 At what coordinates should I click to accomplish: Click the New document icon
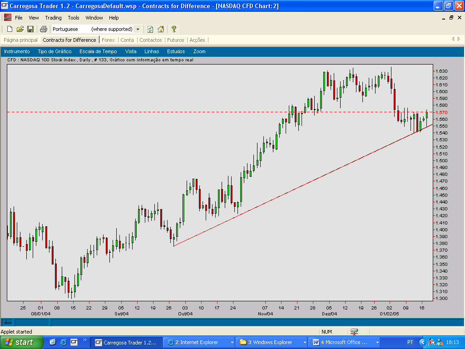coord(10,29)
